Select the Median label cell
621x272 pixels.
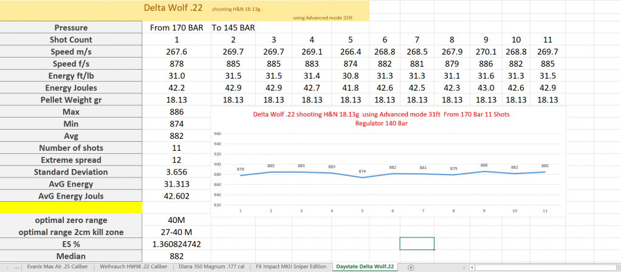point(71,256)
